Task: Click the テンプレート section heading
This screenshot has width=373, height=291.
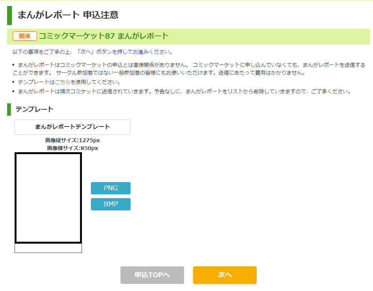Action: [x=34, y=109]
